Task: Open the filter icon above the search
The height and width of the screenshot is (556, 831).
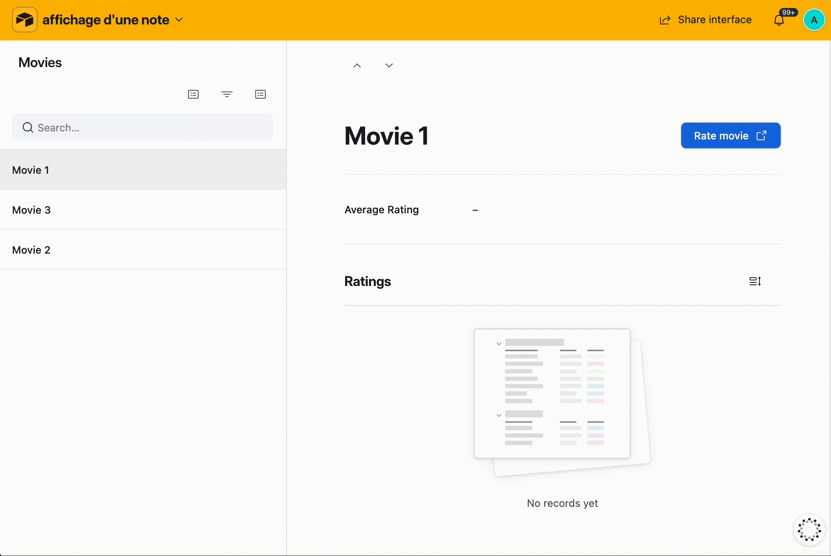Action: [227, 94]
